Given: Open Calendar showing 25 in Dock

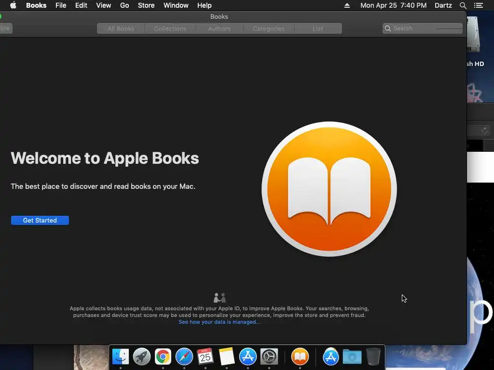Looking at the screenshot, I should (206, 357).
